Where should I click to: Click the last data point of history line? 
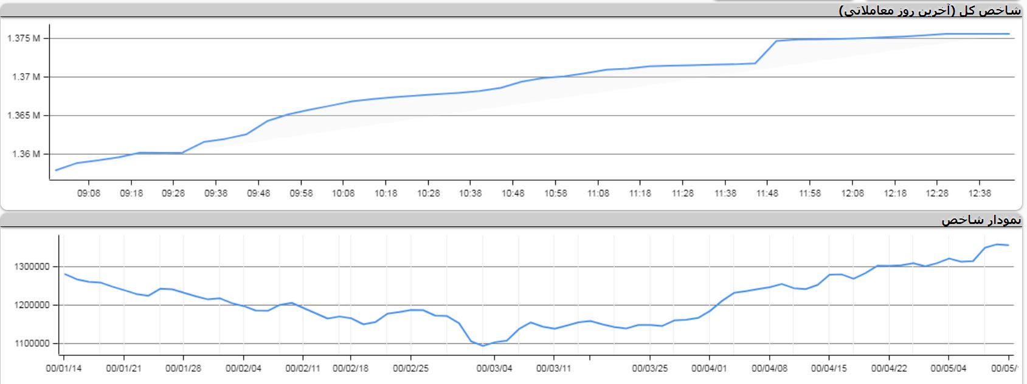coord(1009,245)
